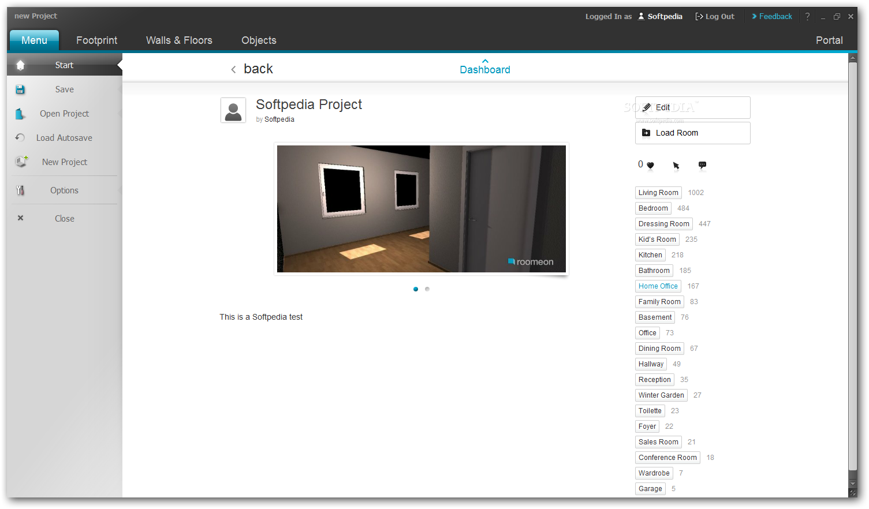The image size is (869, 509).
Task: Open the Menu tab
Action: (34, 40)
